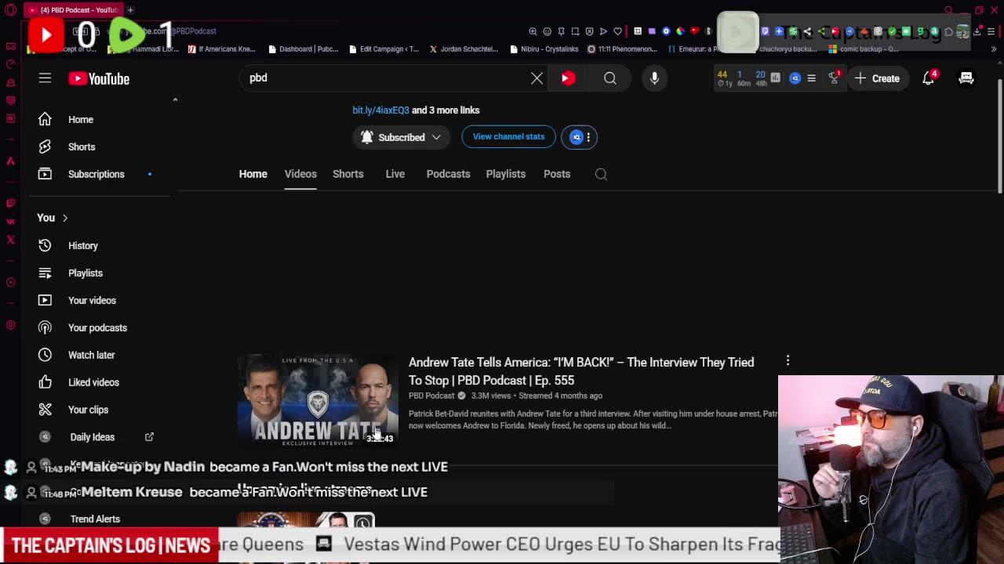Show the 'and 3 more links' list
The image size is (1004, 564).
tap(446, 110)
